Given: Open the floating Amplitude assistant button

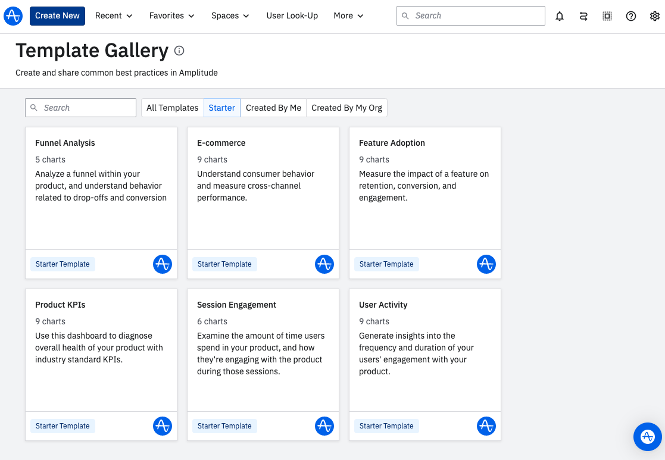Looking at the screenshot, I should click(x=648, y=437).
